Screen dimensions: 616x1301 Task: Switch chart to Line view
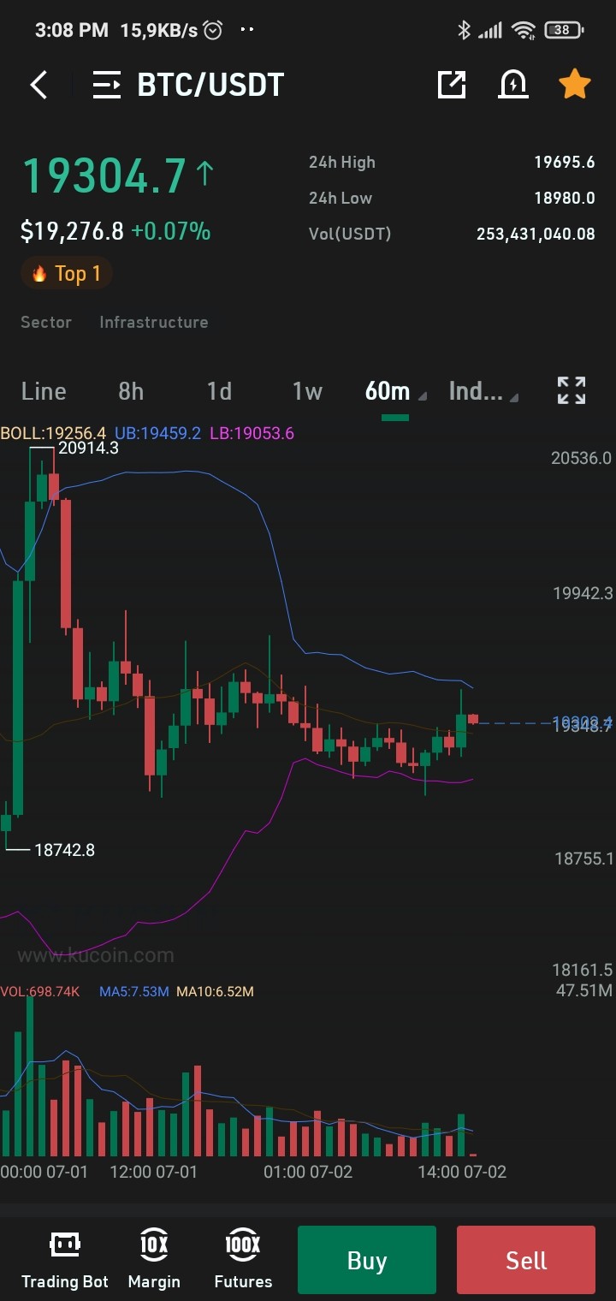pyautogui.click(x=44, y=391)
